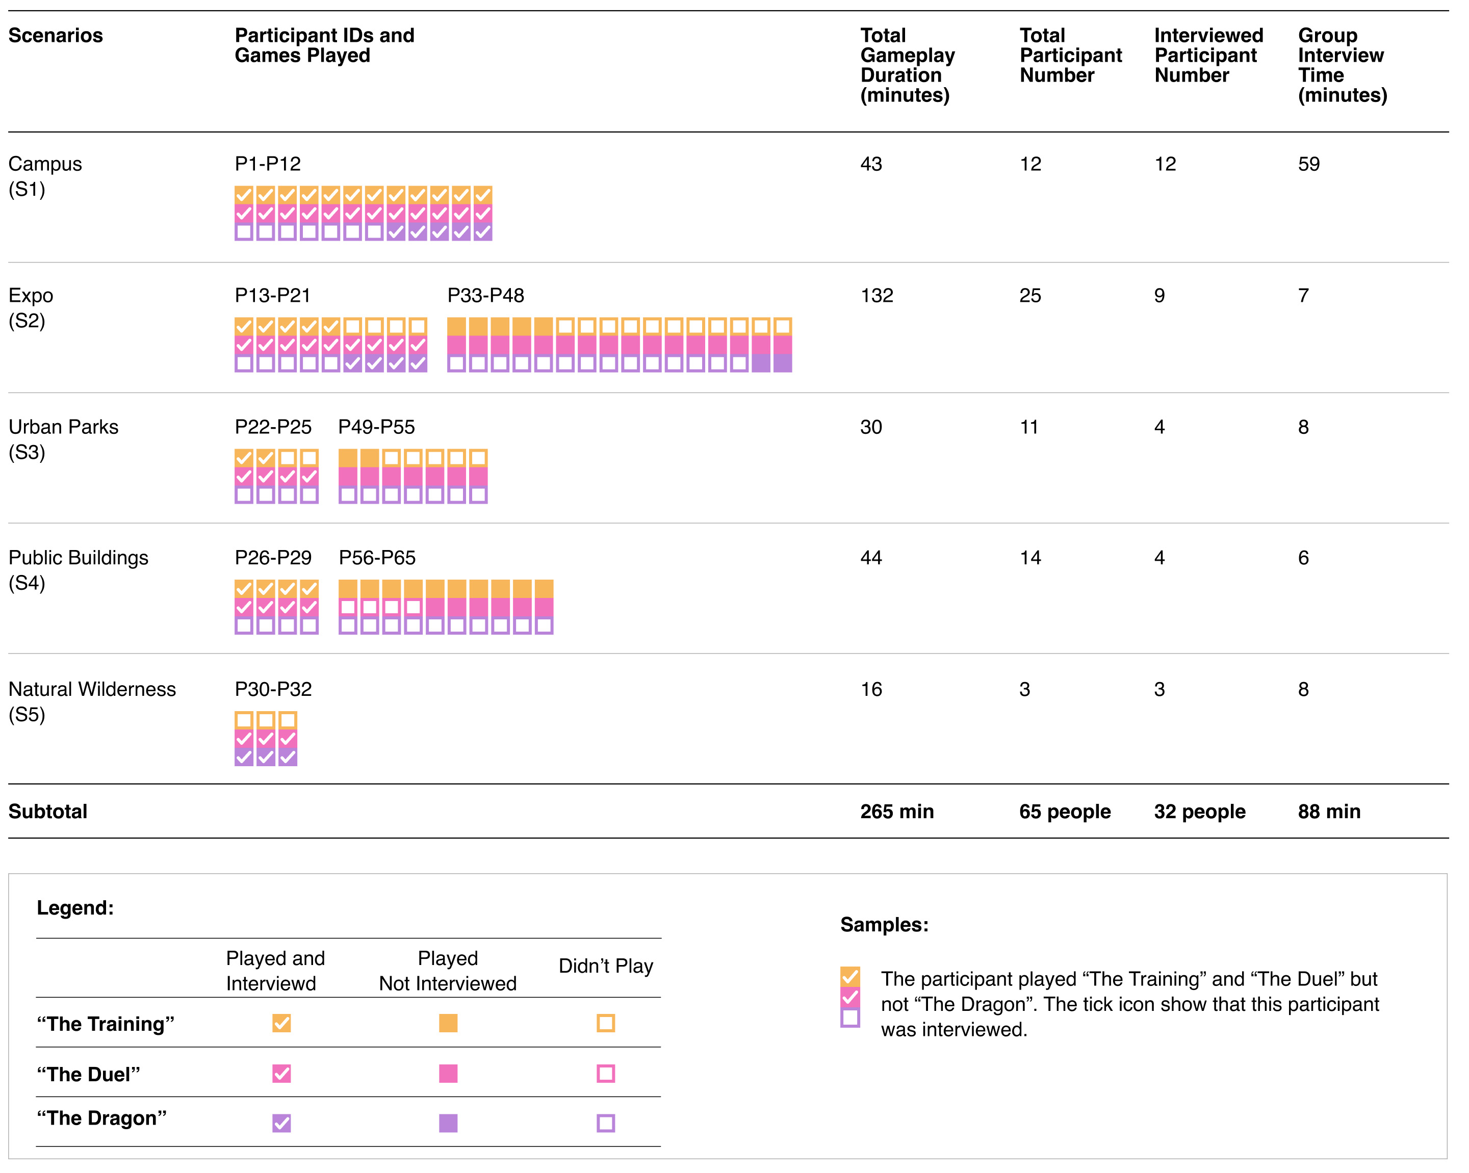Click the first checkbox stack under P30-P32
1469x1173 pixels.
click(244, 738)
